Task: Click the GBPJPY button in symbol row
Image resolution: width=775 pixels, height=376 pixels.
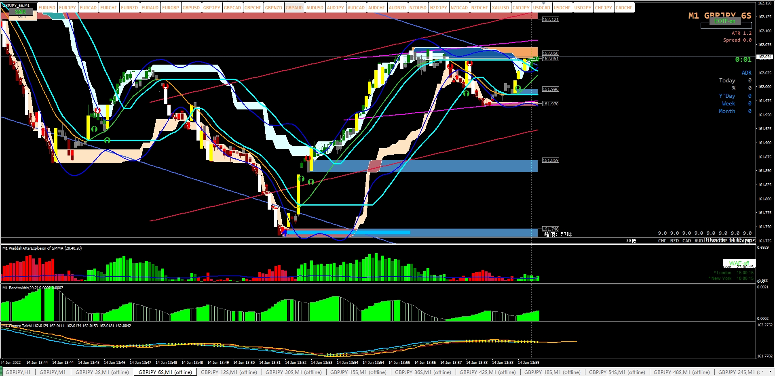Action: [x=212, y=8]
